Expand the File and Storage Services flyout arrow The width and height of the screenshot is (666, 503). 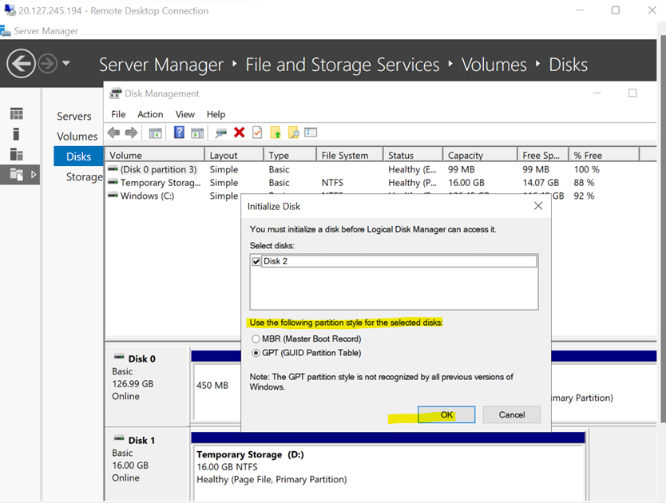pyautogui.click(x=34, y=172)
